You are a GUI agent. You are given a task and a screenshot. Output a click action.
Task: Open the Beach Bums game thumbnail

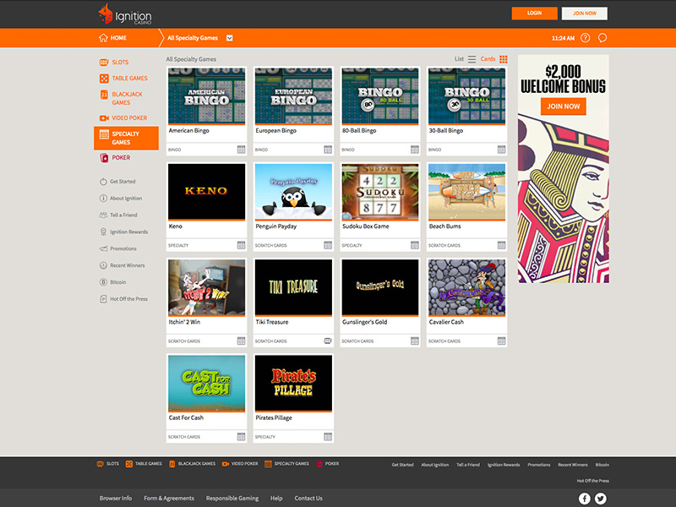pos(467,192)
